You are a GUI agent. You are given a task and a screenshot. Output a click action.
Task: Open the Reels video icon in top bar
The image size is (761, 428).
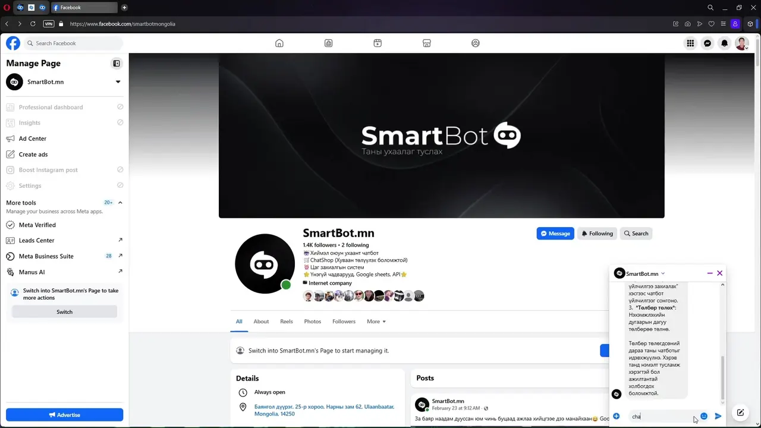(378, 43)
